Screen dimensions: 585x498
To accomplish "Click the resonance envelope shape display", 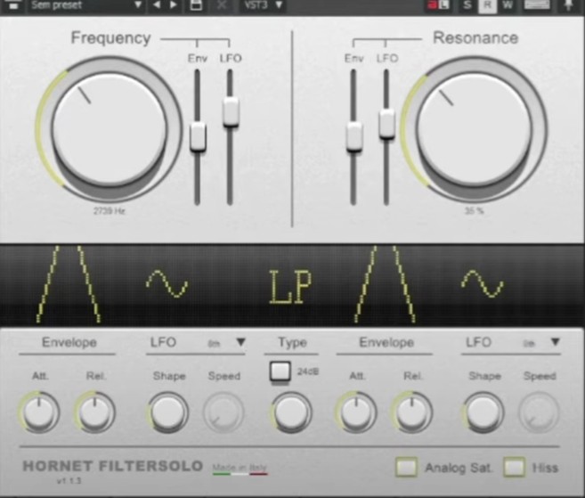I will pyautogui.click(x=385, y=284).
